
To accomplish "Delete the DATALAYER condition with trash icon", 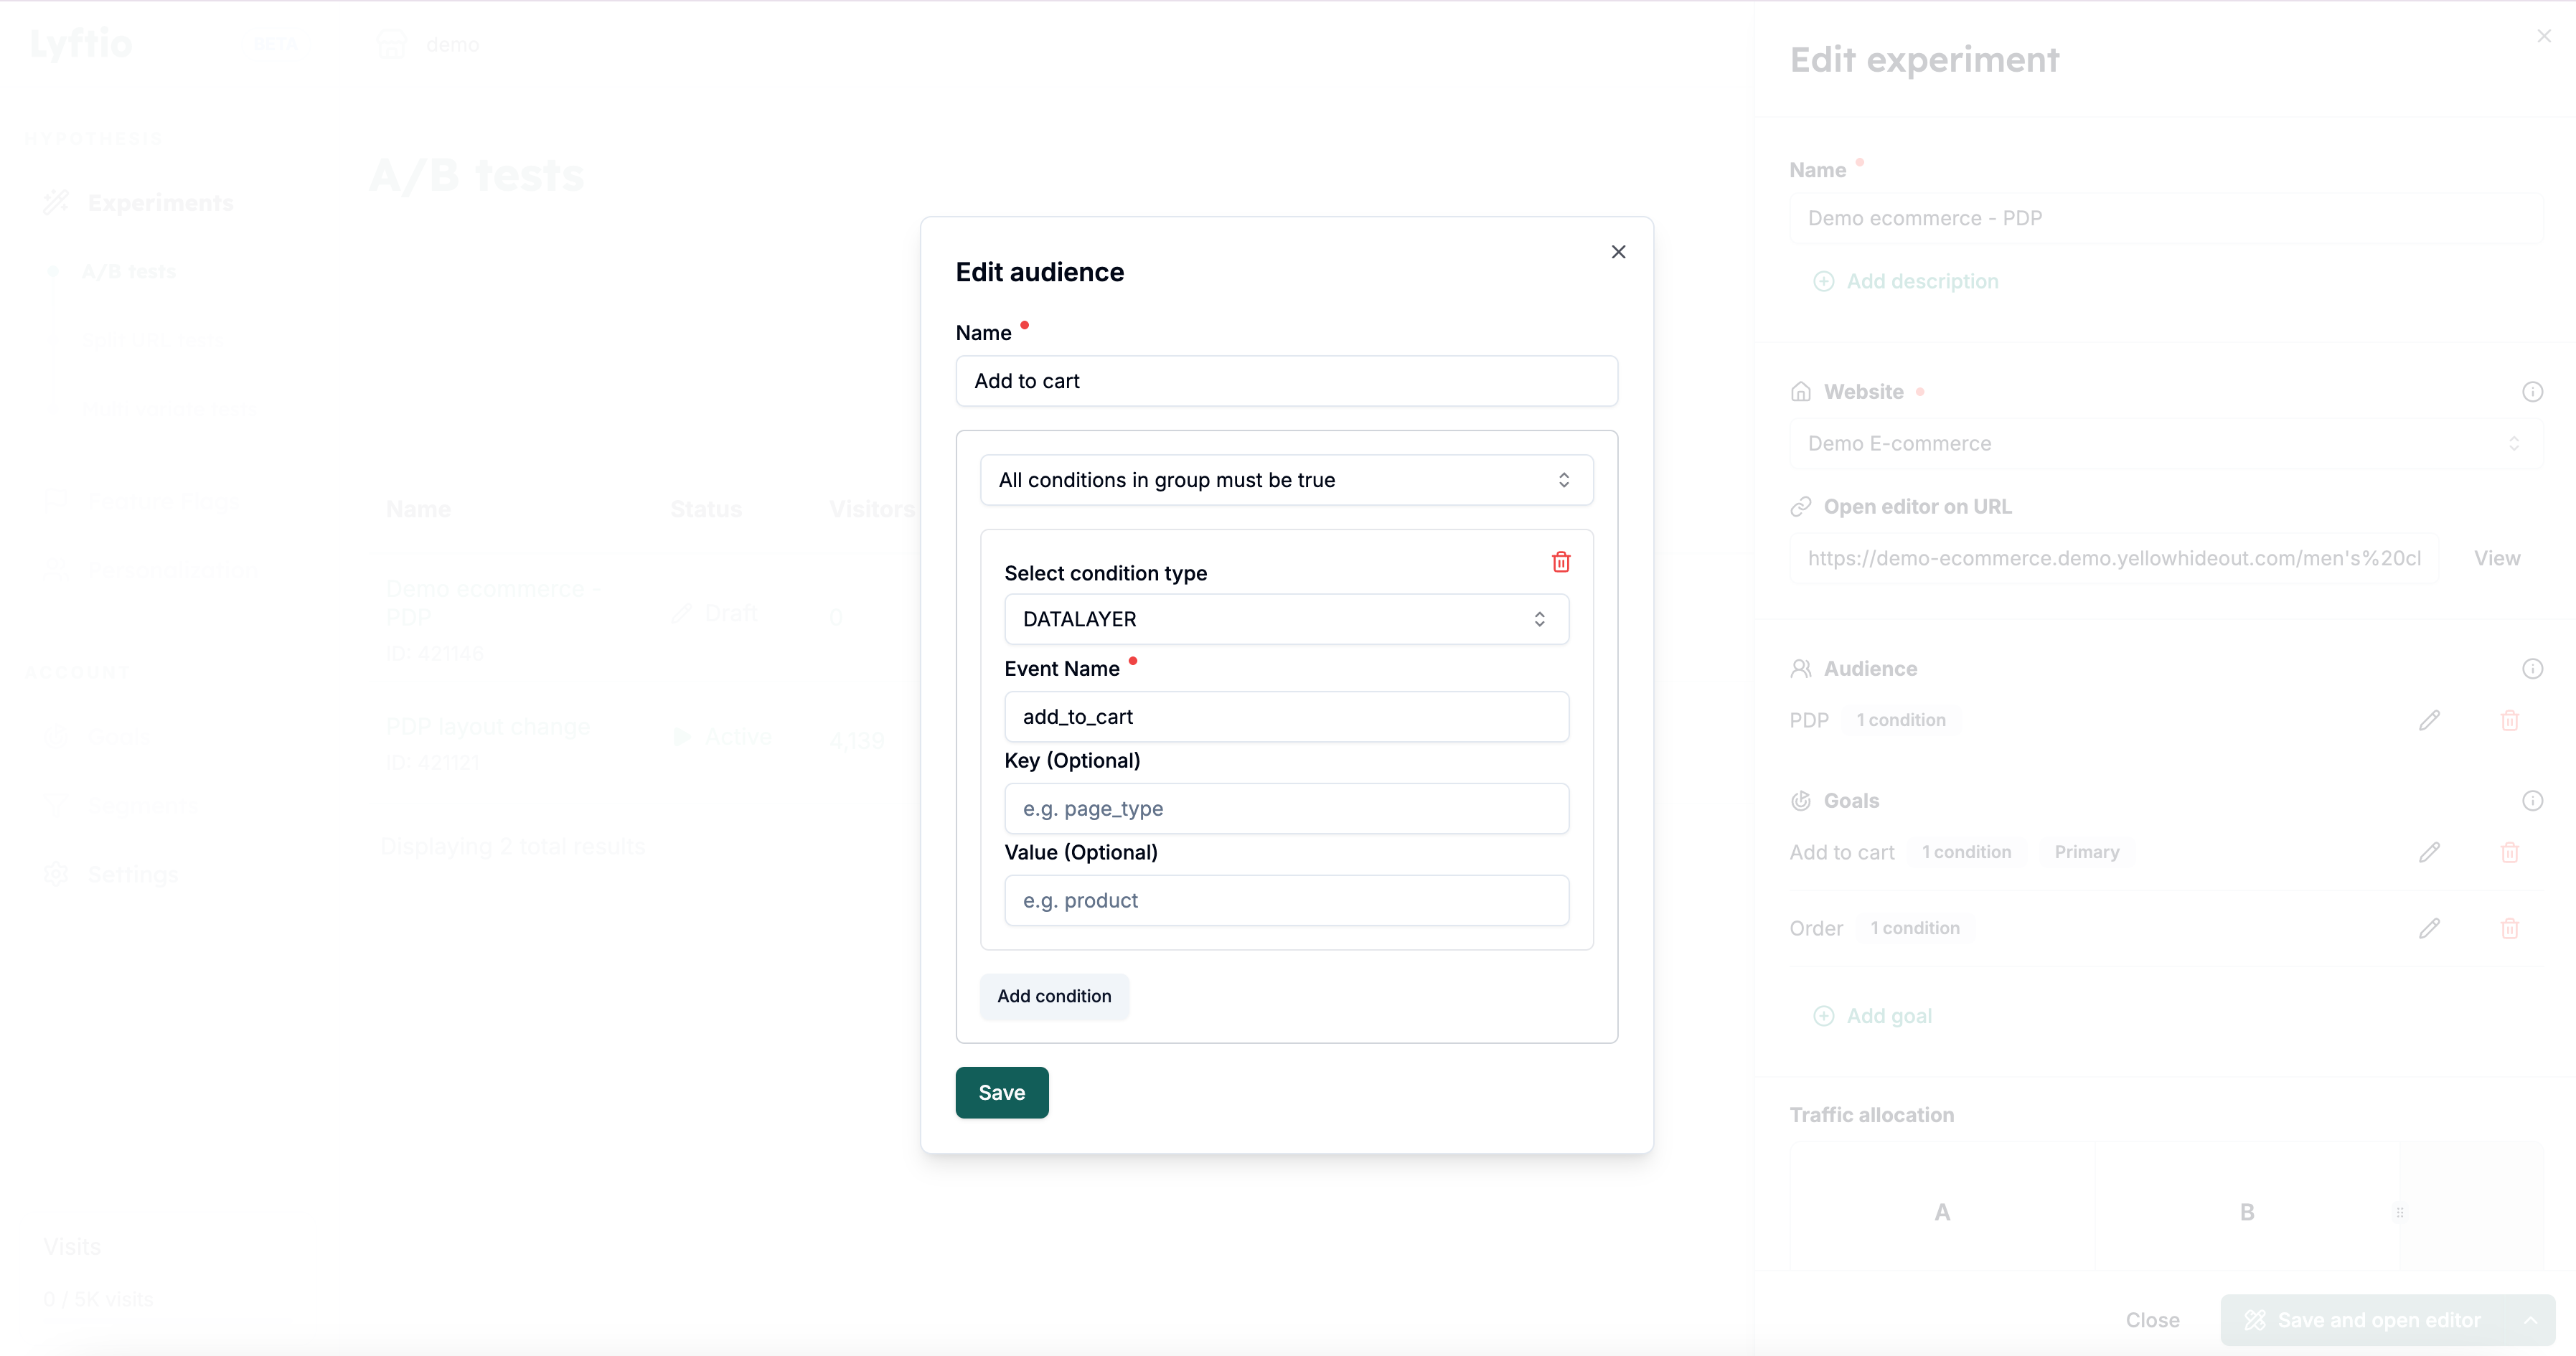I will pyautogui.click(x=1560, y=562).
